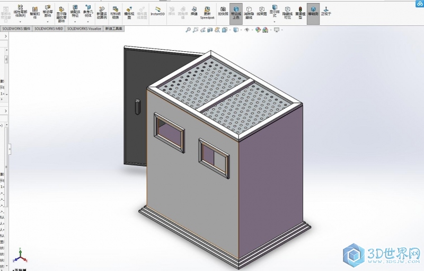This screenshot has width=424, height=271.
Task: Click the heads-up Display Style cube icon
Action: click(236, 30)
